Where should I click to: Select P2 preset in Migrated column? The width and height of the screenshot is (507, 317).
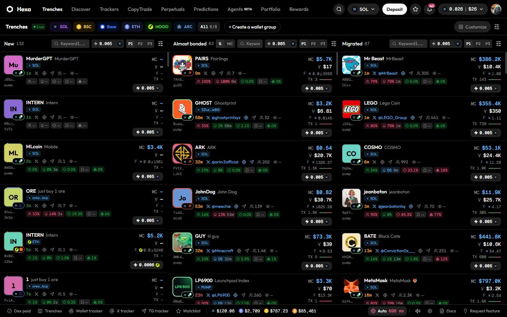pyautogui.click(x=478, y=44)
